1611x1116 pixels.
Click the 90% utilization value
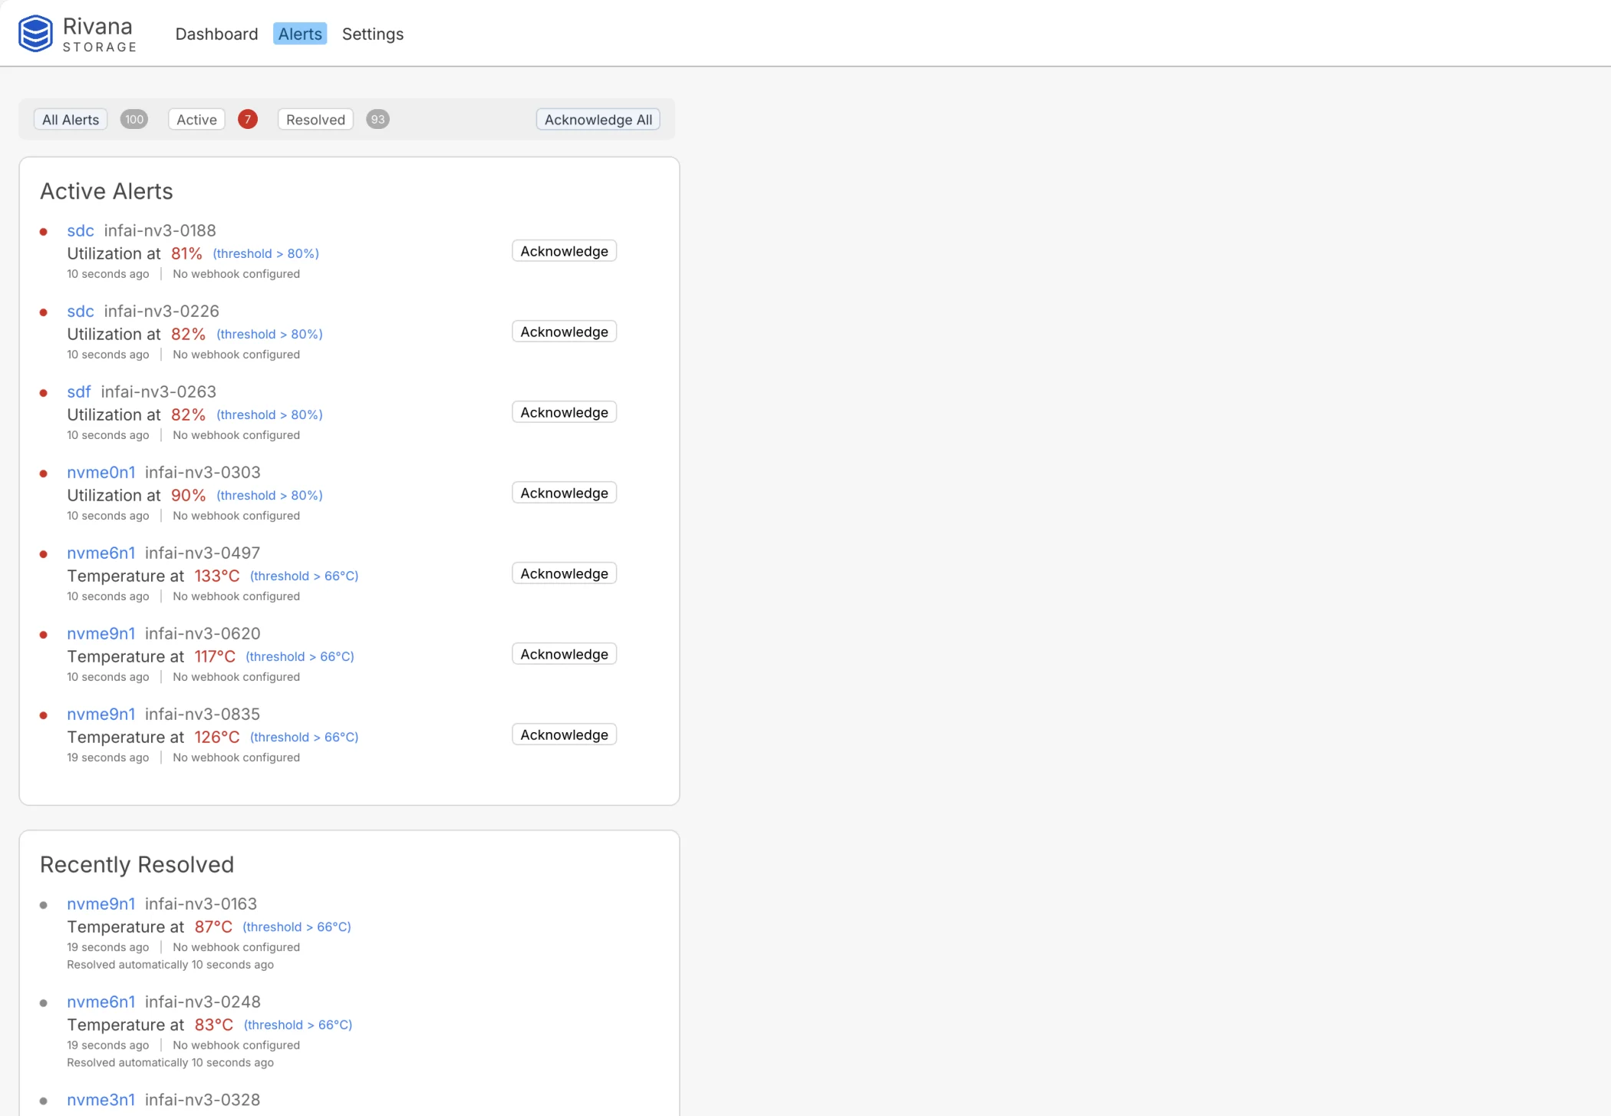tap(188, 495)
